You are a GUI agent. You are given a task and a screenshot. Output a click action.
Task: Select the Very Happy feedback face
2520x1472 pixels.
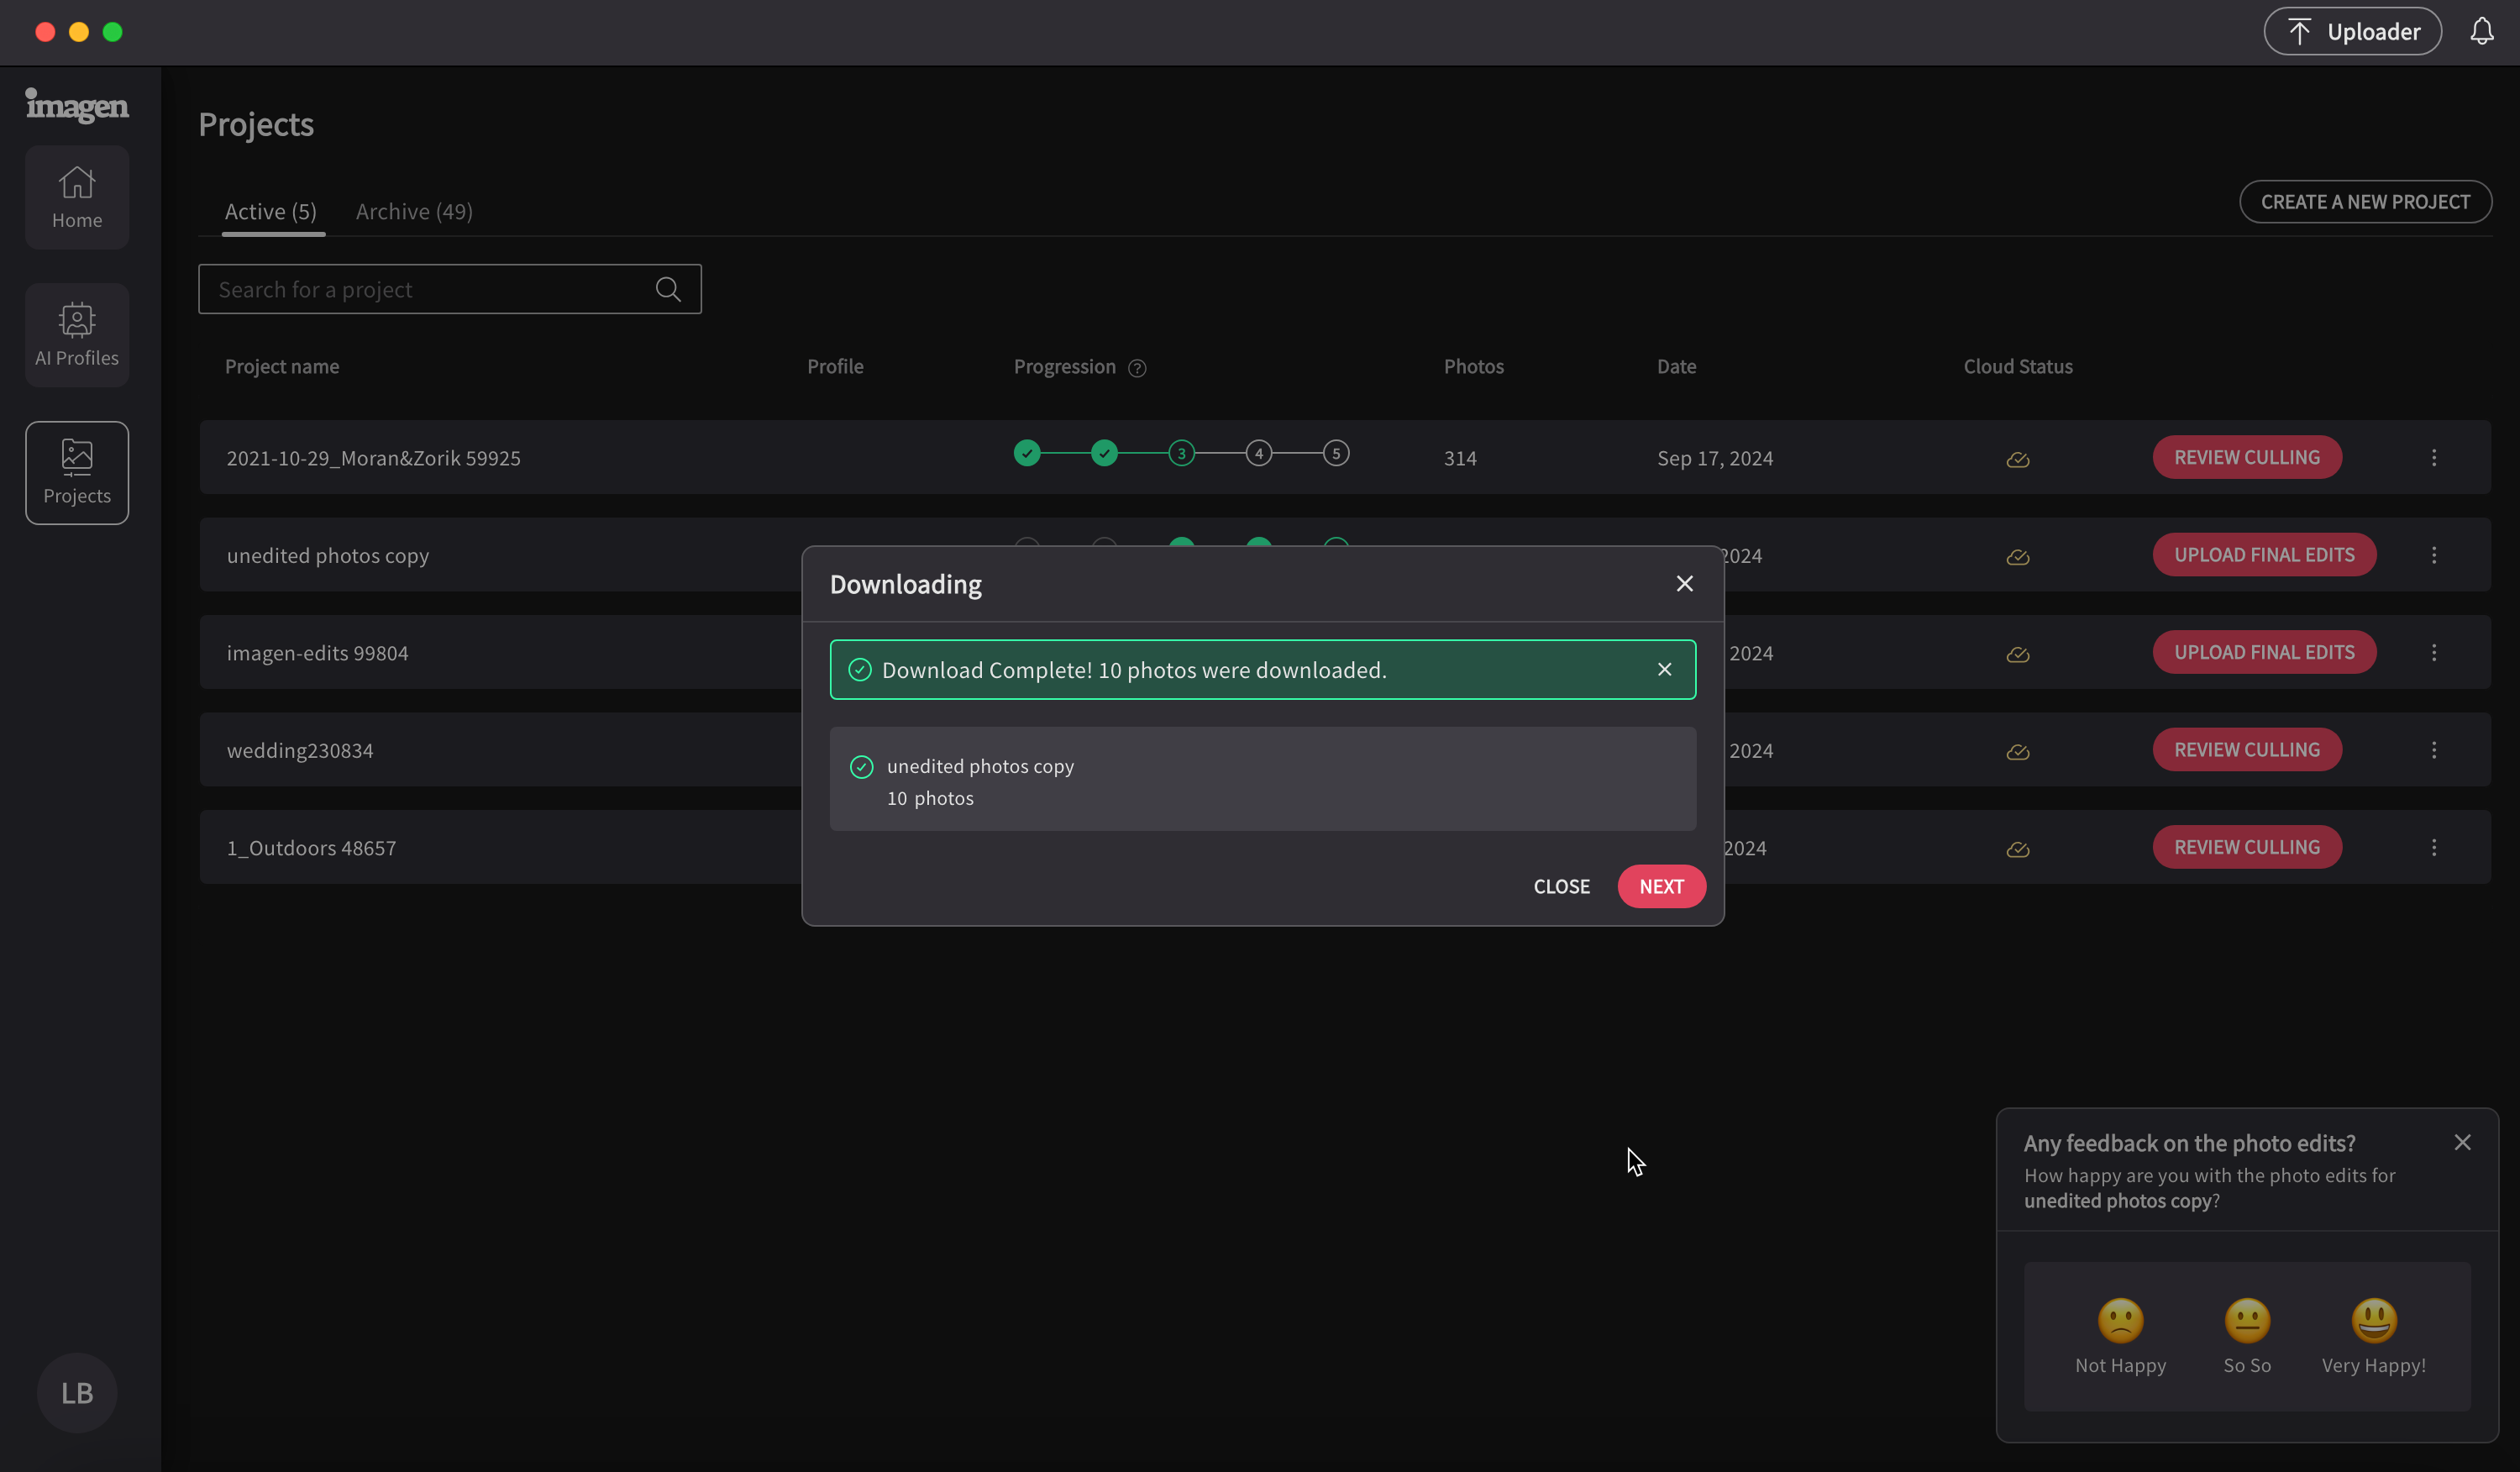2373,1322
